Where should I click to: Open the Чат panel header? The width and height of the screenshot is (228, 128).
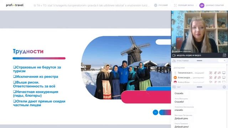pos(178,87)
